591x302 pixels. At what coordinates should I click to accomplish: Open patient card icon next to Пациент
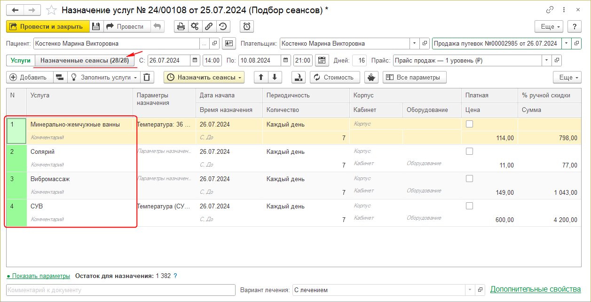[229, 44]
